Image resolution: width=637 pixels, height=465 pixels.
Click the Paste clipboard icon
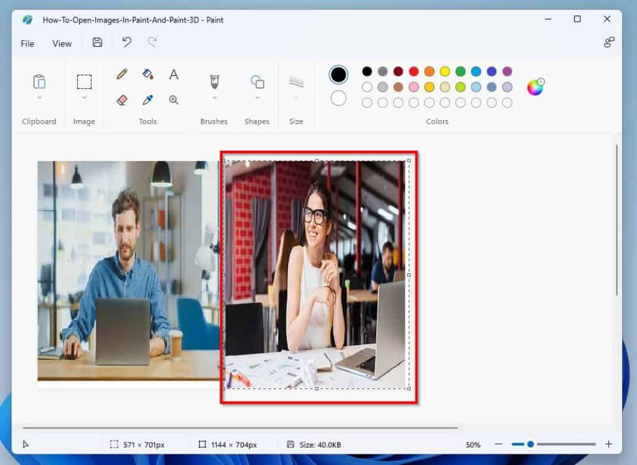(x=39, y=82)
